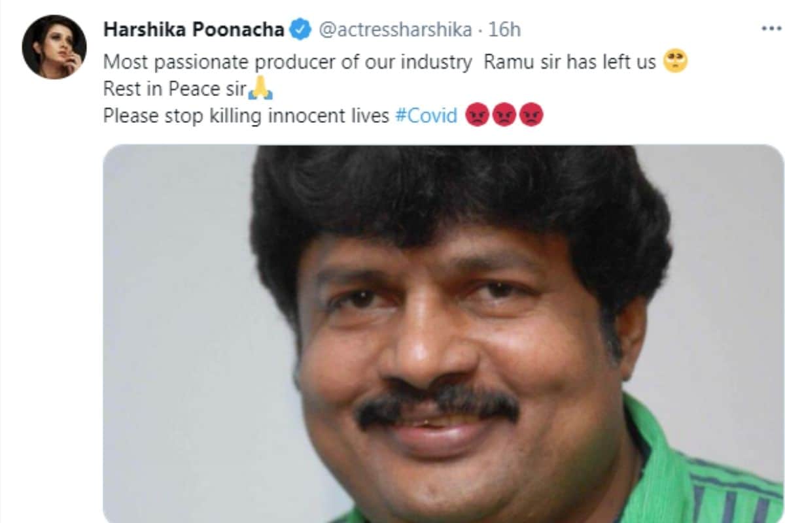Click the blue verified badge
The height and width of the screenshot is (523, 785).
click(x=300, y=29)
